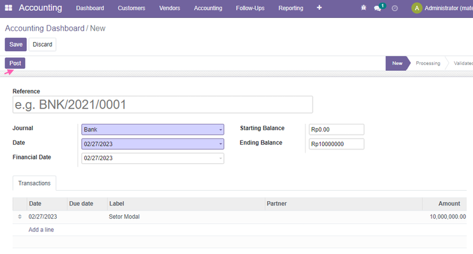The image size is (473, 254).
Task: Click the Reference input field
Action: tap(162, 105)
